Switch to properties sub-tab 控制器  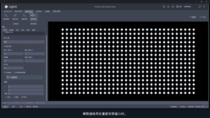tap(11, 30)
